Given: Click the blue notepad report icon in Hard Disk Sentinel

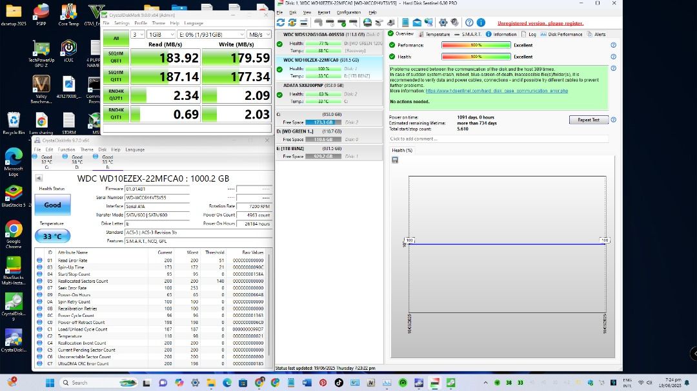Looking at the screenshot, I should [x=405, y=23].
